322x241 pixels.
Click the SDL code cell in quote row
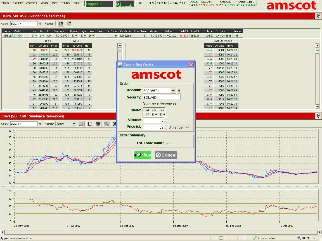[7, 36]
